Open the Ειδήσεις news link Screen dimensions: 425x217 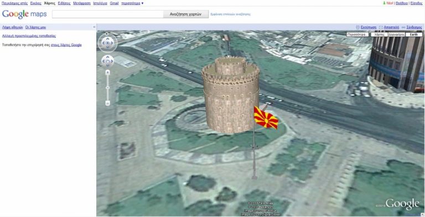(64, 3)
